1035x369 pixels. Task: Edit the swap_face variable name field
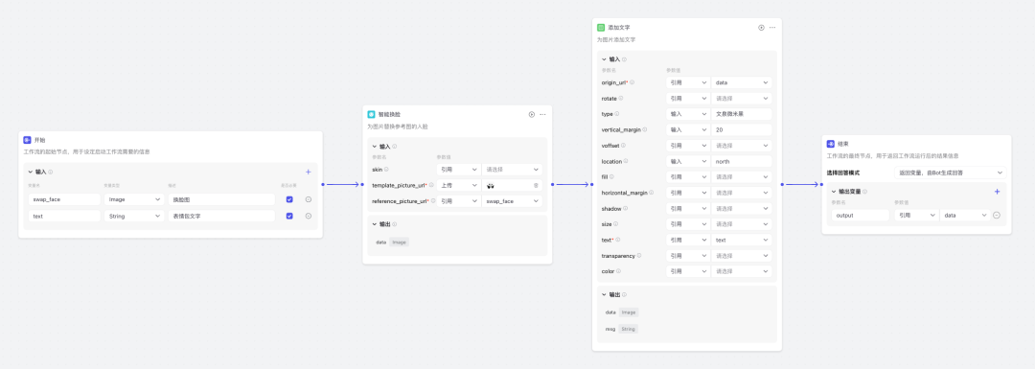pos(65,199)
